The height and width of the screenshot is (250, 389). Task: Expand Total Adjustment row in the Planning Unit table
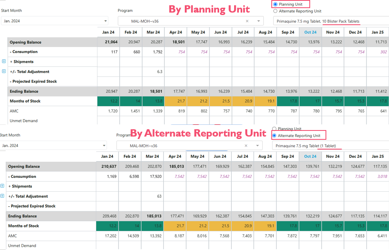(x=4, y=71)
